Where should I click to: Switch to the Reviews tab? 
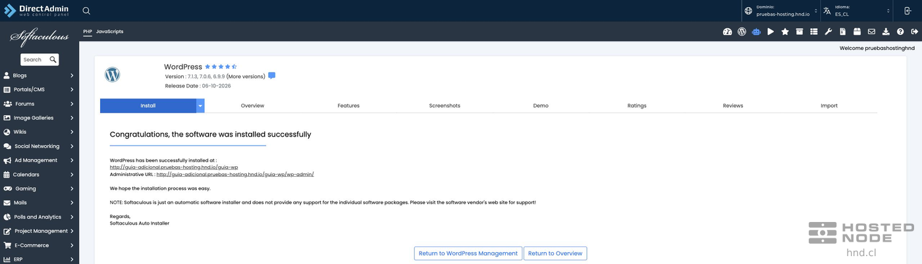point(733,106)
